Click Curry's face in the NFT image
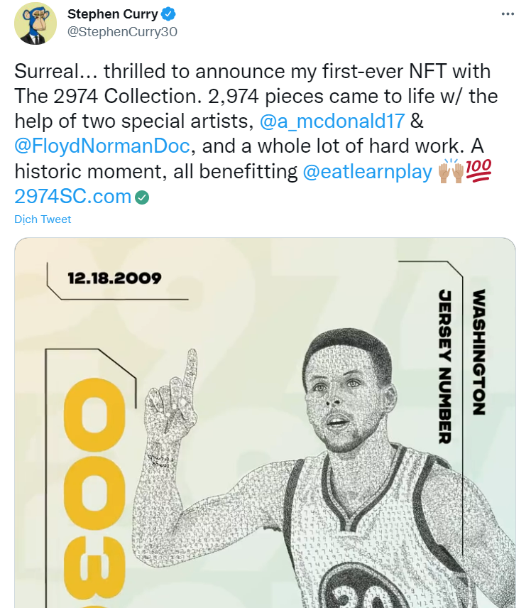 click(346, 406)
